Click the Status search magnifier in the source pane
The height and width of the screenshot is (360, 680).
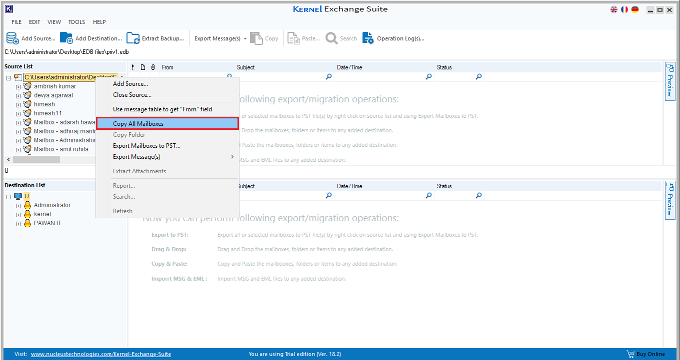pos(478,77)
